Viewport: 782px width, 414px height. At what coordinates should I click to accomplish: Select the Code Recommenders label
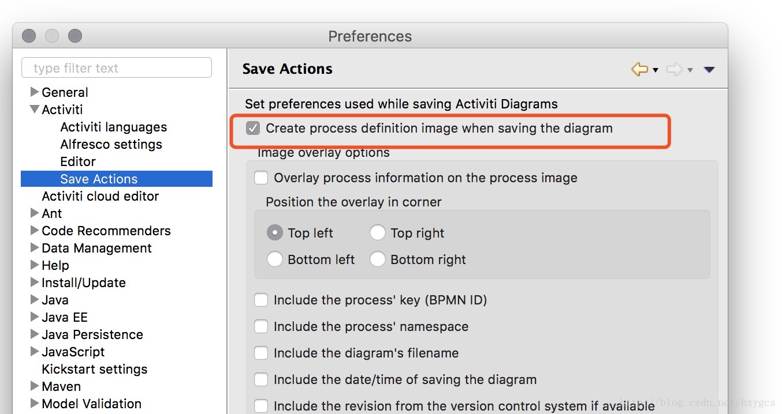point(106,231)
